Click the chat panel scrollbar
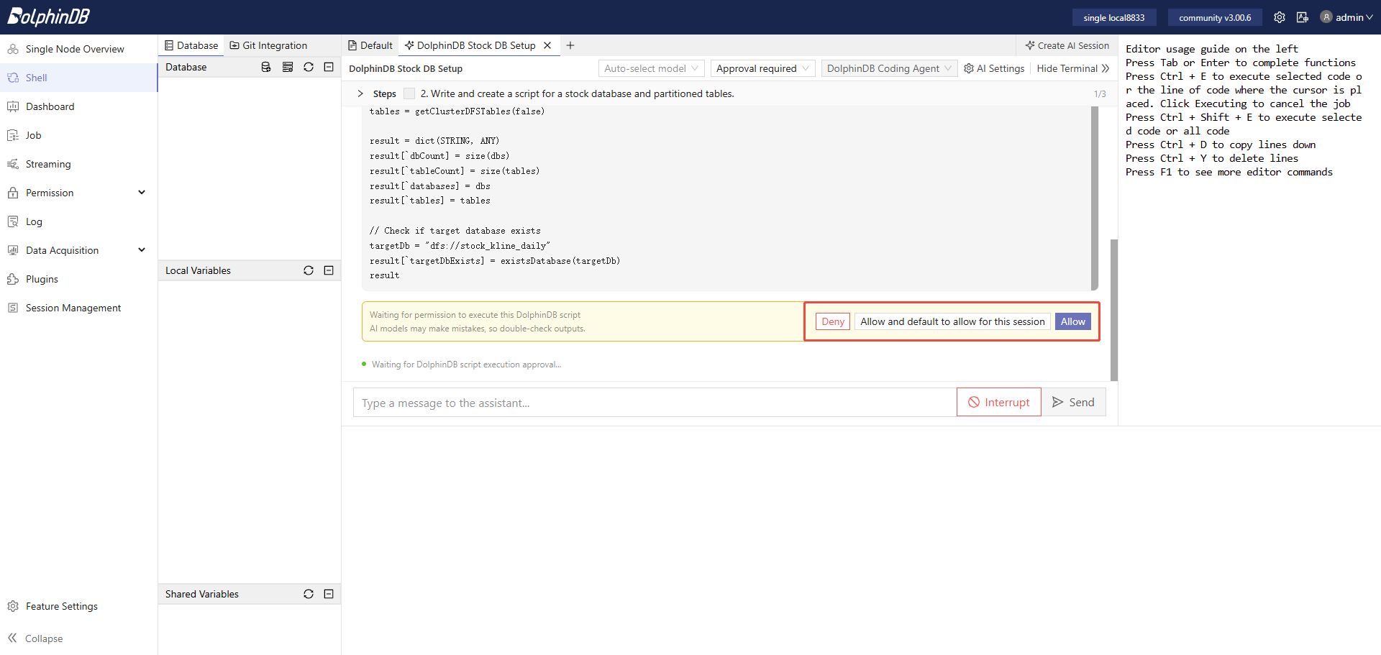 [1114, 309]
